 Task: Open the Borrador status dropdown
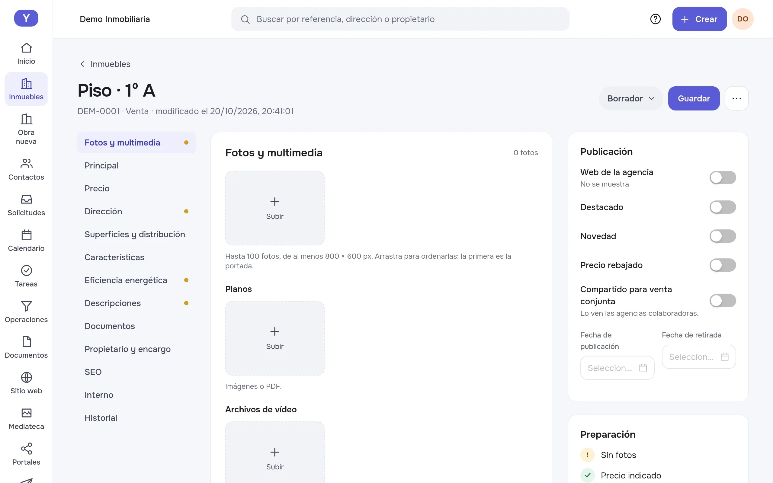tap(631, 98)
